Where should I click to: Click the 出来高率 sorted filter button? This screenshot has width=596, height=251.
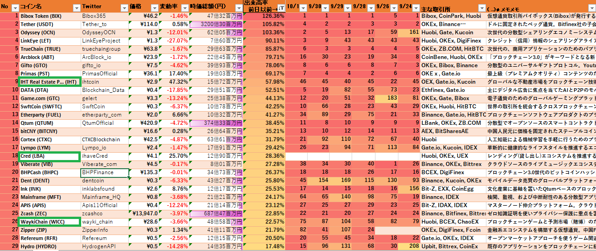pos(281,8)
